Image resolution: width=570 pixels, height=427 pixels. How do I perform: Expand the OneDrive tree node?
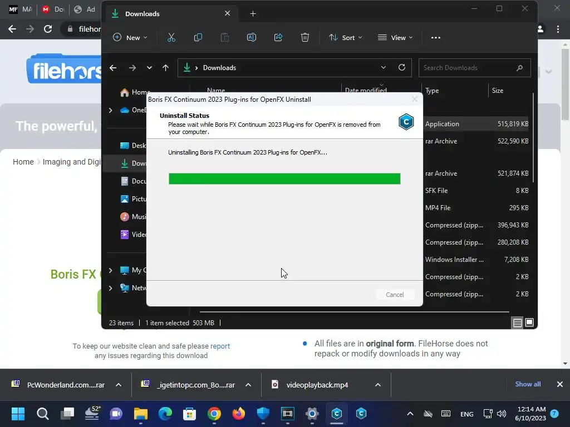click(x=111, y=110)
